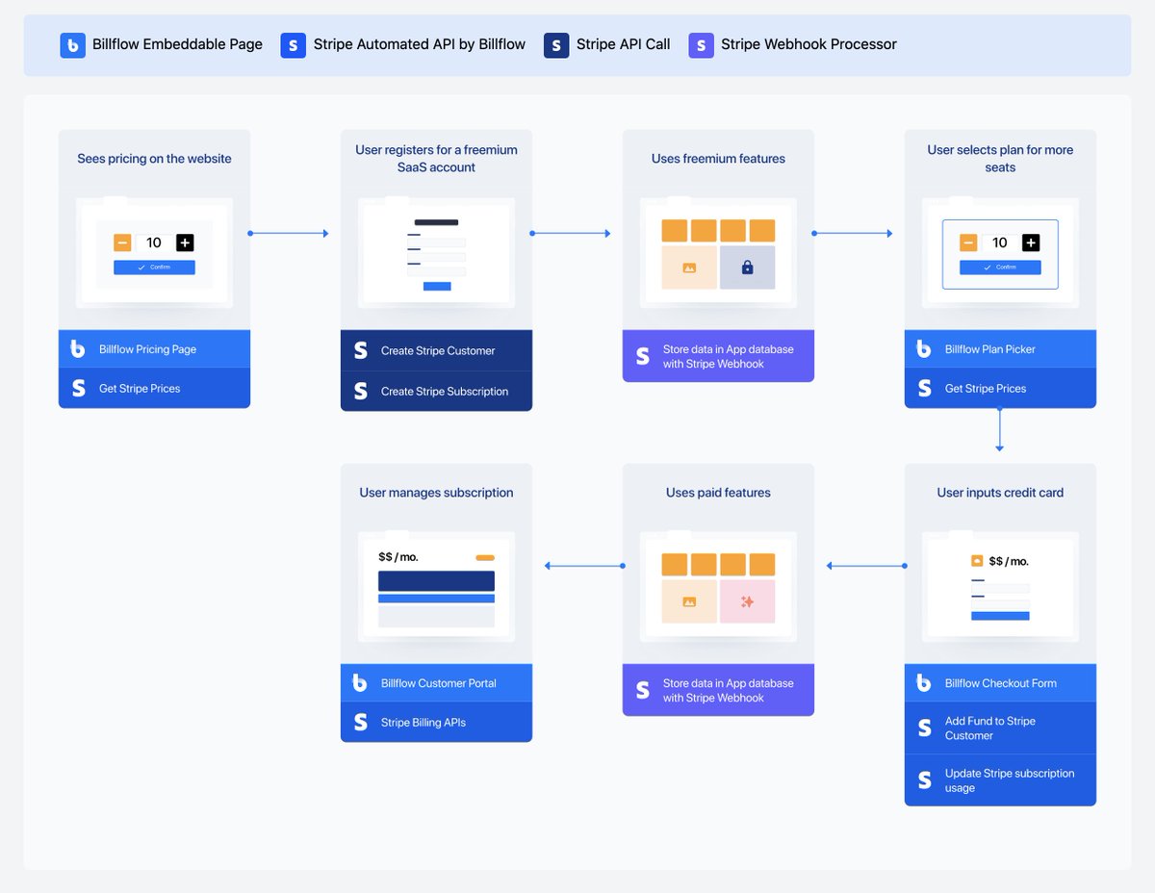The width and height of the screenshot is (1155, 893).
Task: Click the image icon in Uses paid features card
Action: tap(689, 601)
